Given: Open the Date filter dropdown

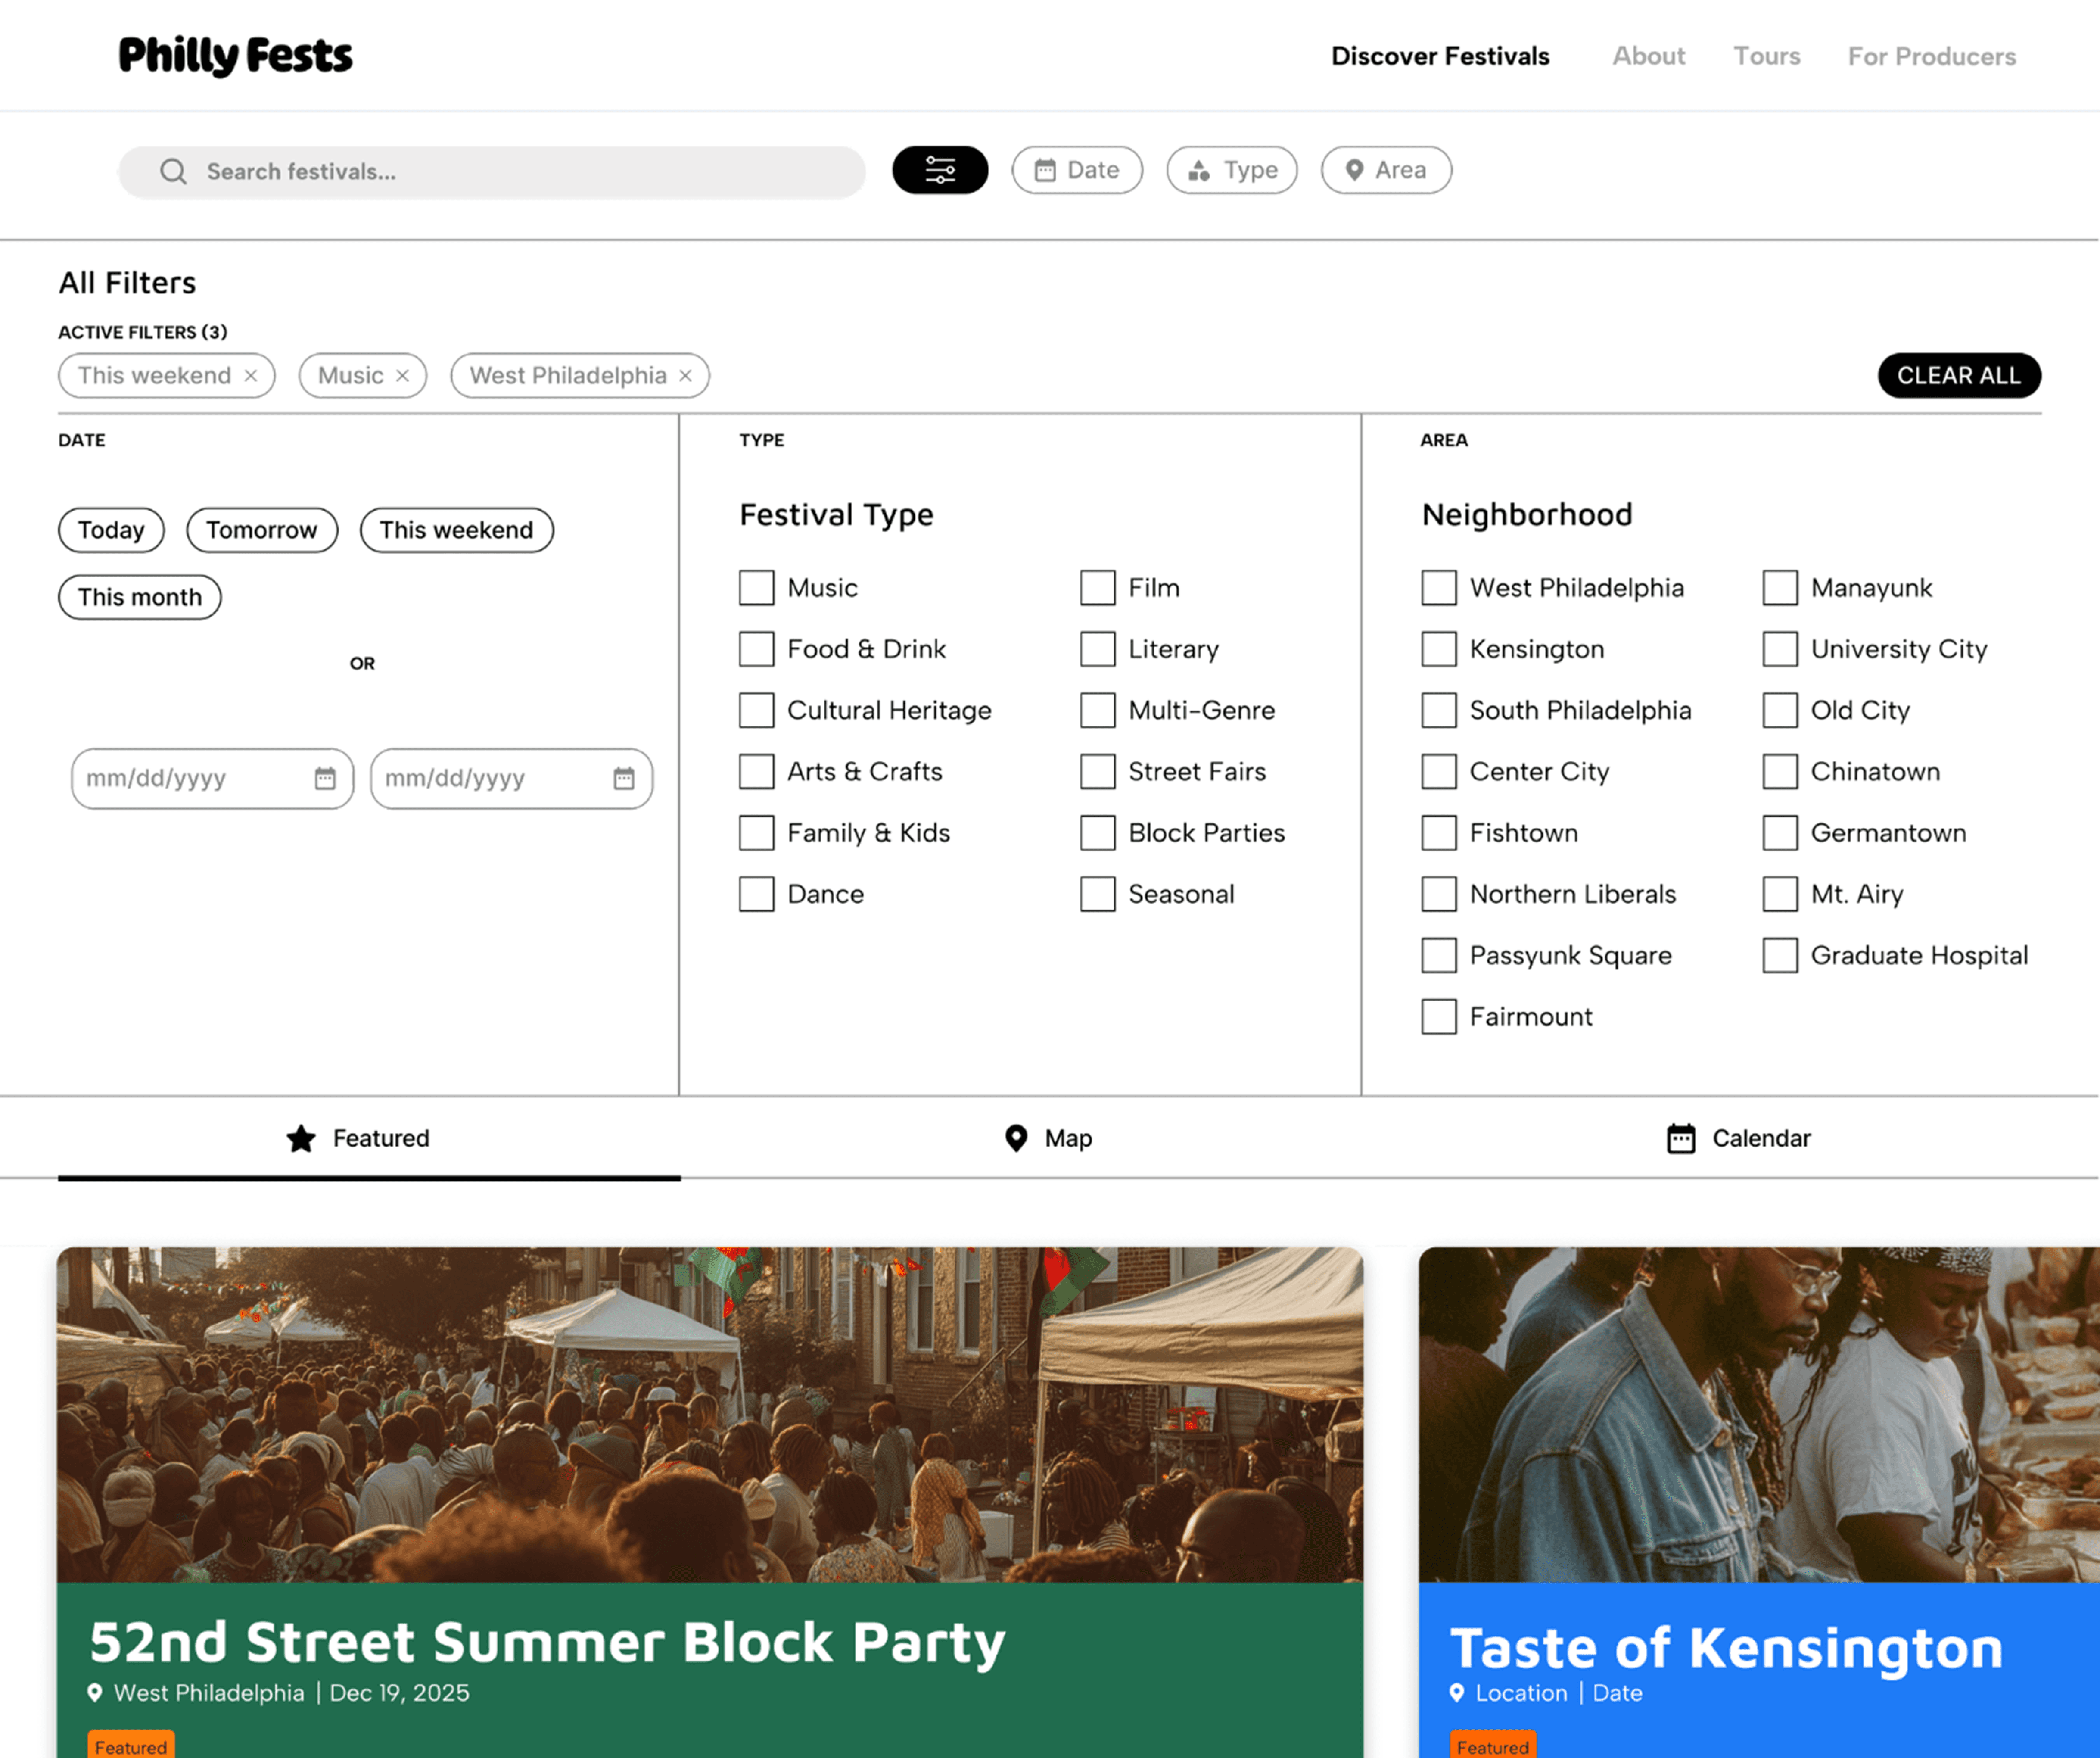Looking at the screenshot, I should [1077, 170].
